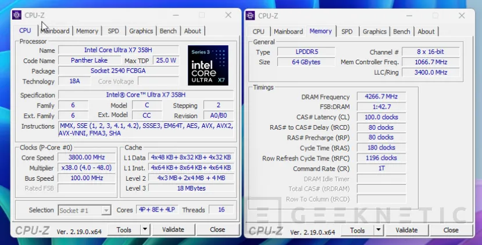Click the Ext. Model value CC
Screen dimensions: 482x245
pyautogui.click(x=147, y=115)
